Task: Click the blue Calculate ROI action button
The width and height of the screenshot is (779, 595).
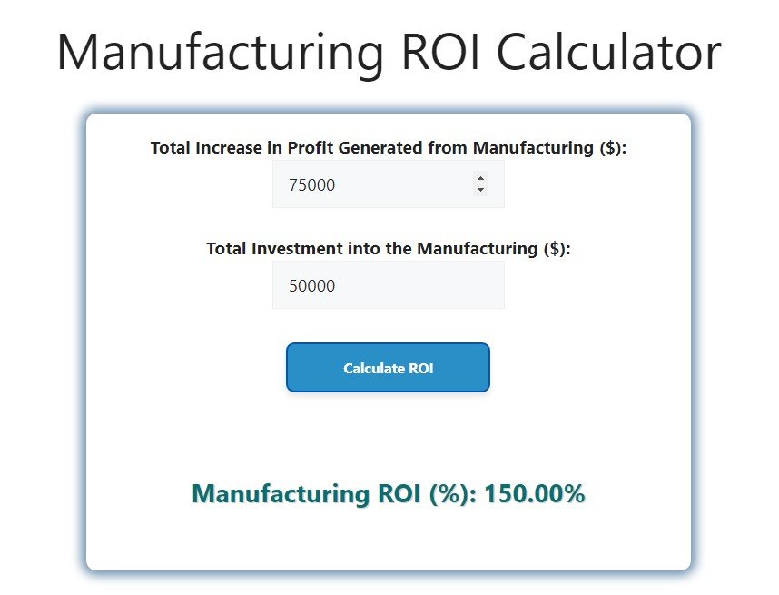Action: tap(388, 367)
